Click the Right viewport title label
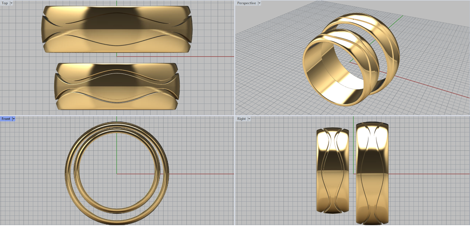 point(241,119)
